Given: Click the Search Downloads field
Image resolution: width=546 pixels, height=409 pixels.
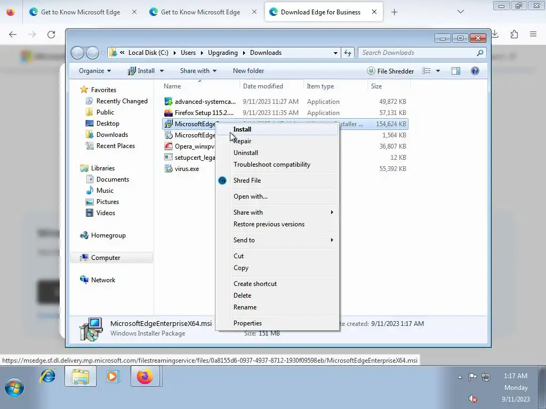Looking at the screenshot, I should pyautogui.click(x=422, y=53).
